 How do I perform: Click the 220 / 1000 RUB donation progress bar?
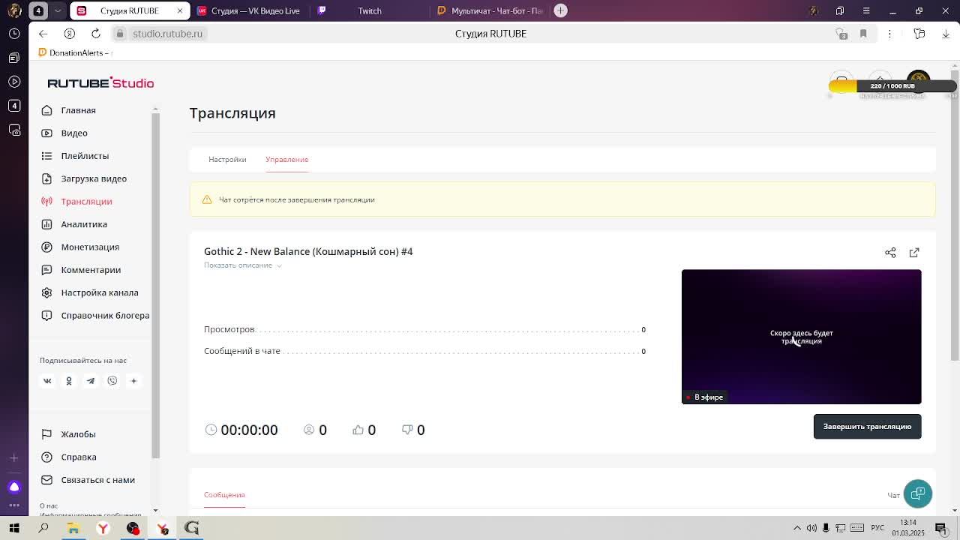[x=892, y=86]
